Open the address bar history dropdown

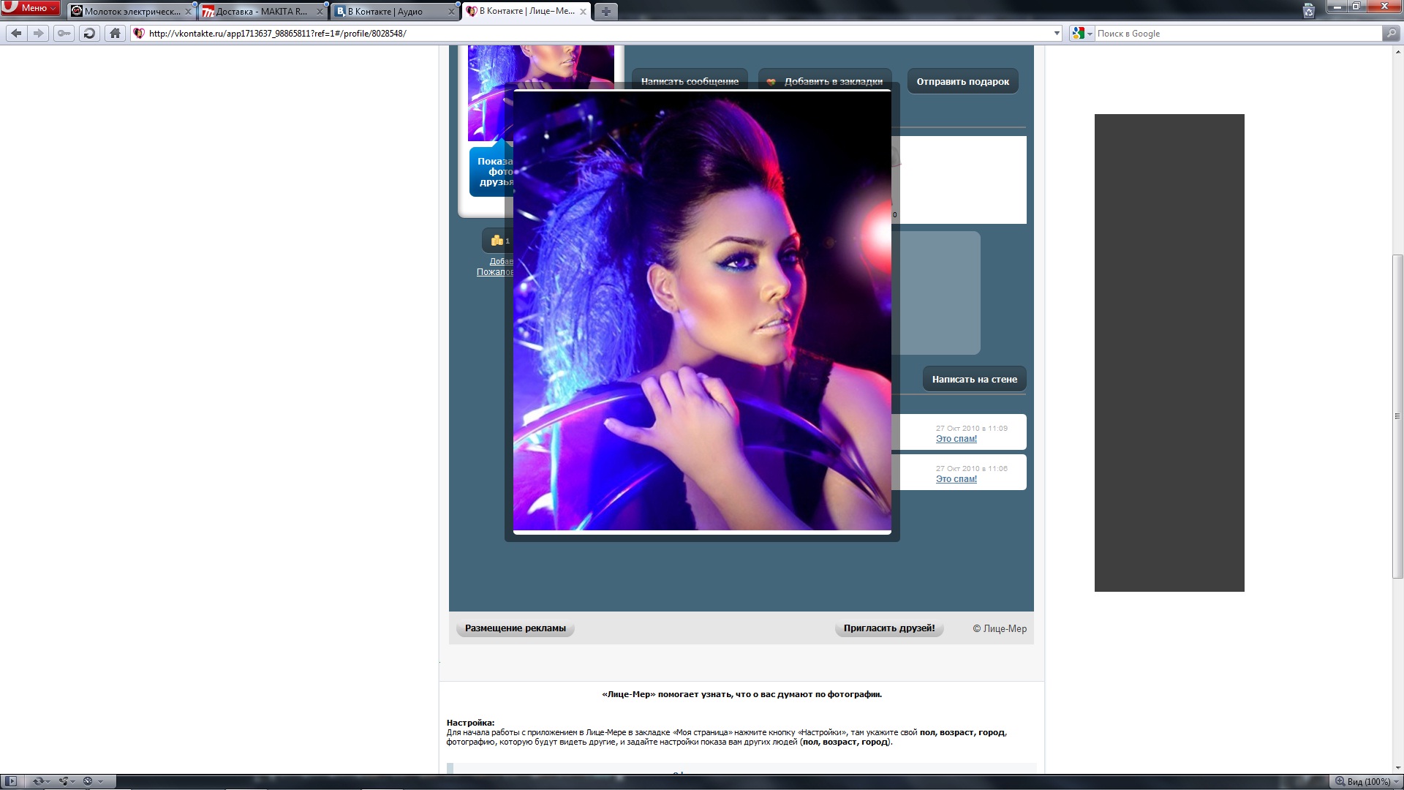click(x=1056, y=33)
